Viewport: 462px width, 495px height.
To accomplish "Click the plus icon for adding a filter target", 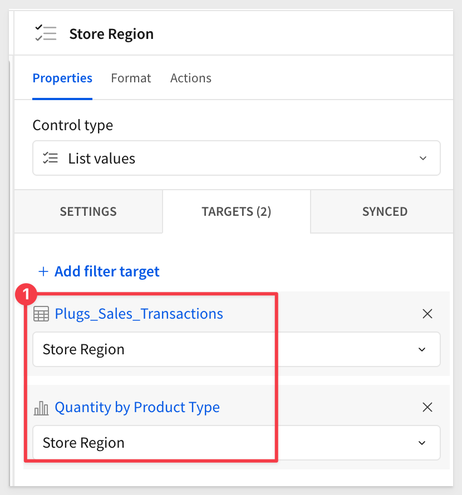I will [x=43, y=271].
